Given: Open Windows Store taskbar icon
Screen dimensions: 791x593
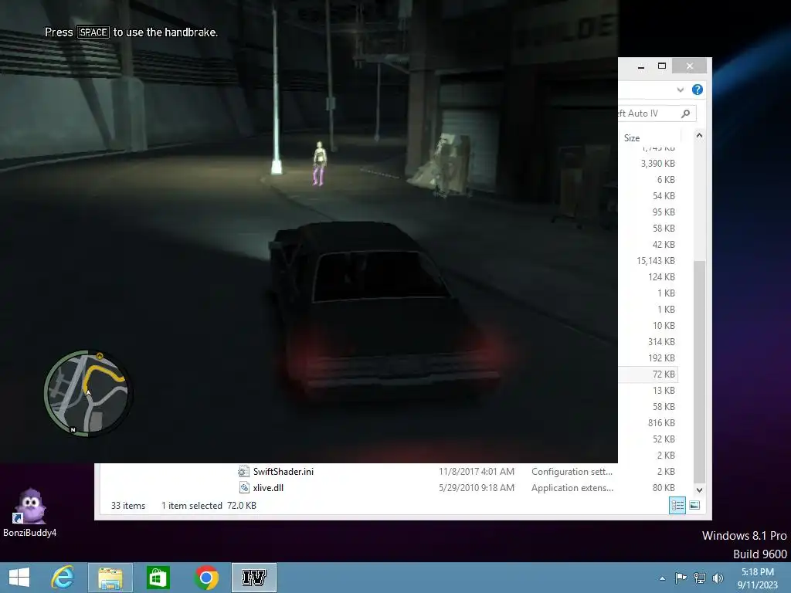Looking at the screenshot, I should (x=158, y=578).
